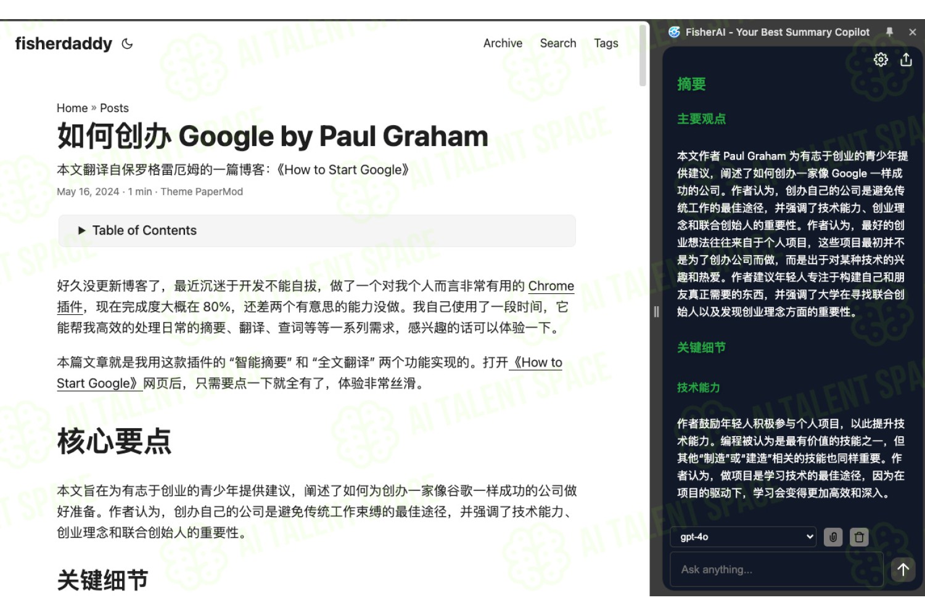This screenshot has width=925, height=616.
Task: Expand the Table of Contents
Action: pos(317,230)
